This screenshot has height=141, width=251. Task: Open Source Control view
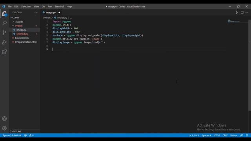tap(4, 33)
